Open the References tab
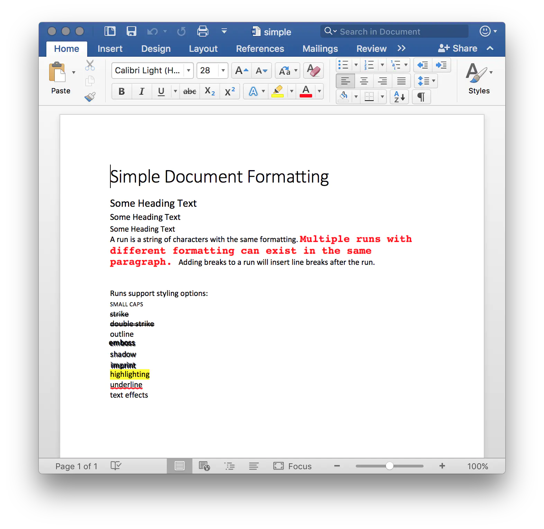This screenshot has width=544, height=529. click(x=260, y=49)
